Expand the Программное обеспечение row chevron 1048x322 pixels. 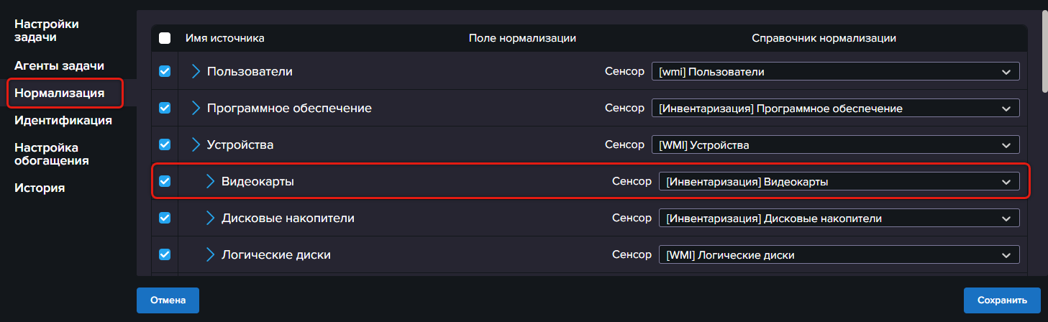coord(196,108)
